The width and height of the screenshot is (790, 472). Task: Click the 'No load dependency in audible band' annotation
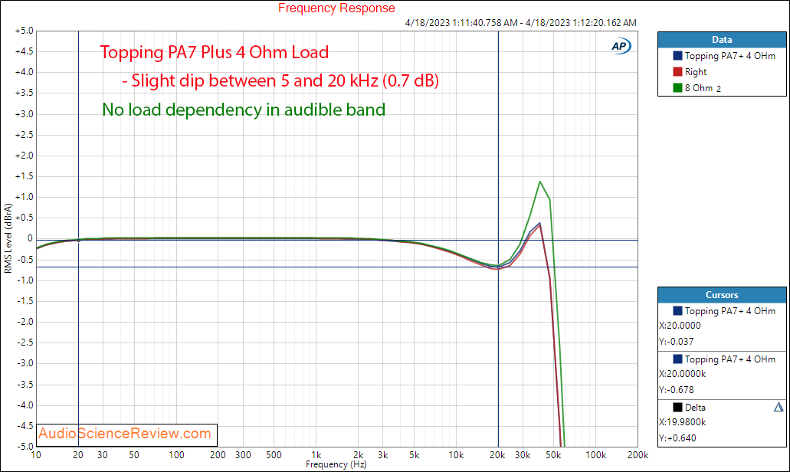[x=244, y=110]
